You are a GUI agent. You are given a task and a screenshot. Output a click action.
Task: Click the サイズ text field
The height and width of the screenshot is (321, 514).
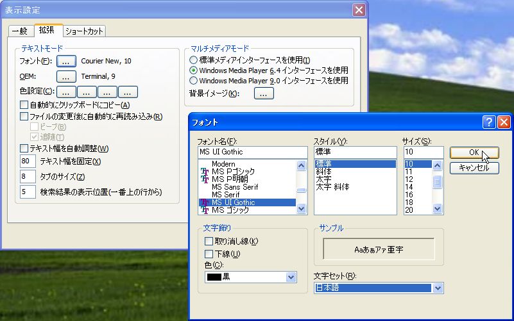(x=424, y=152)
